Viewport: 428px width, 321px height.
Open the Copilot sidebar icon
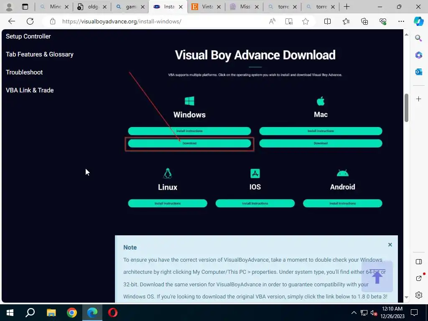[418, 21]
